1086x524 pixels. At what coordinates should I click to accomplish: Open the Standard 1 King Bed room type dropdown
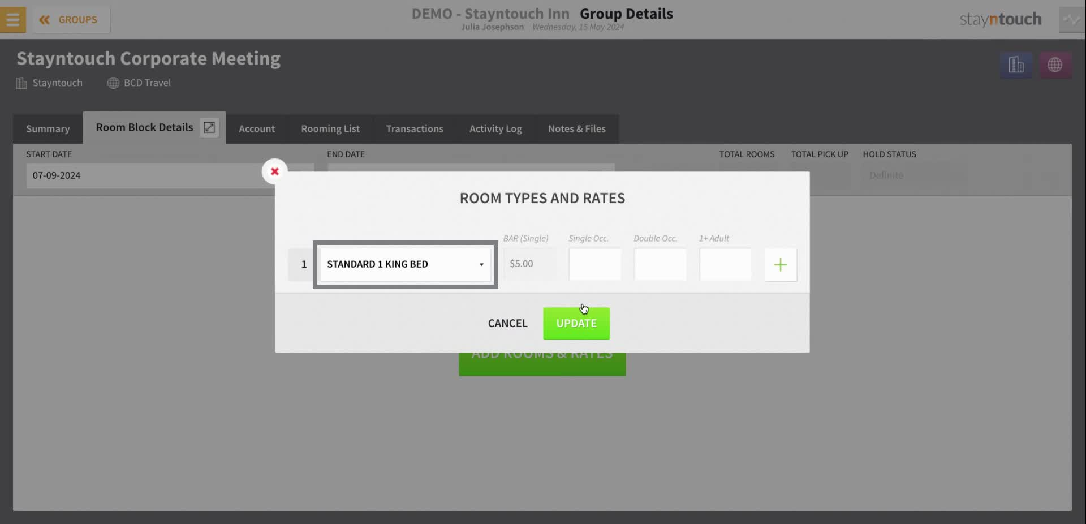405,264
